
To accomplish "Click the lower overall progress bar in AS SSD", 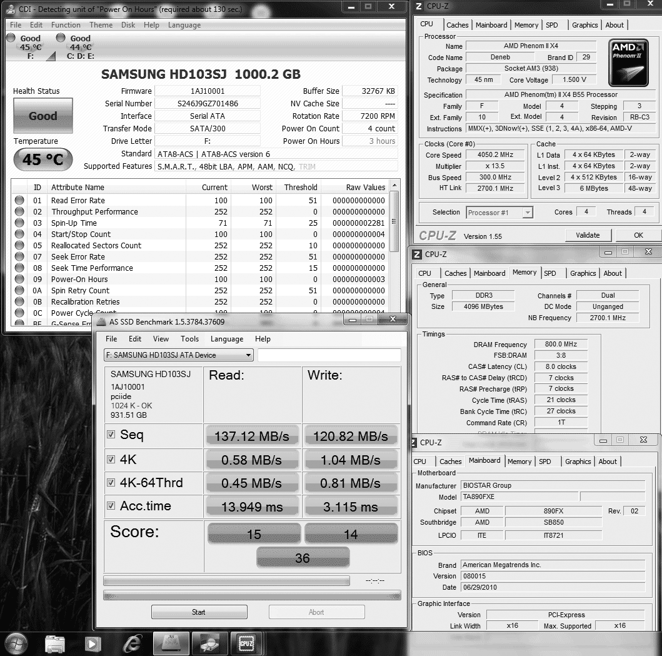I will [252, 596].
